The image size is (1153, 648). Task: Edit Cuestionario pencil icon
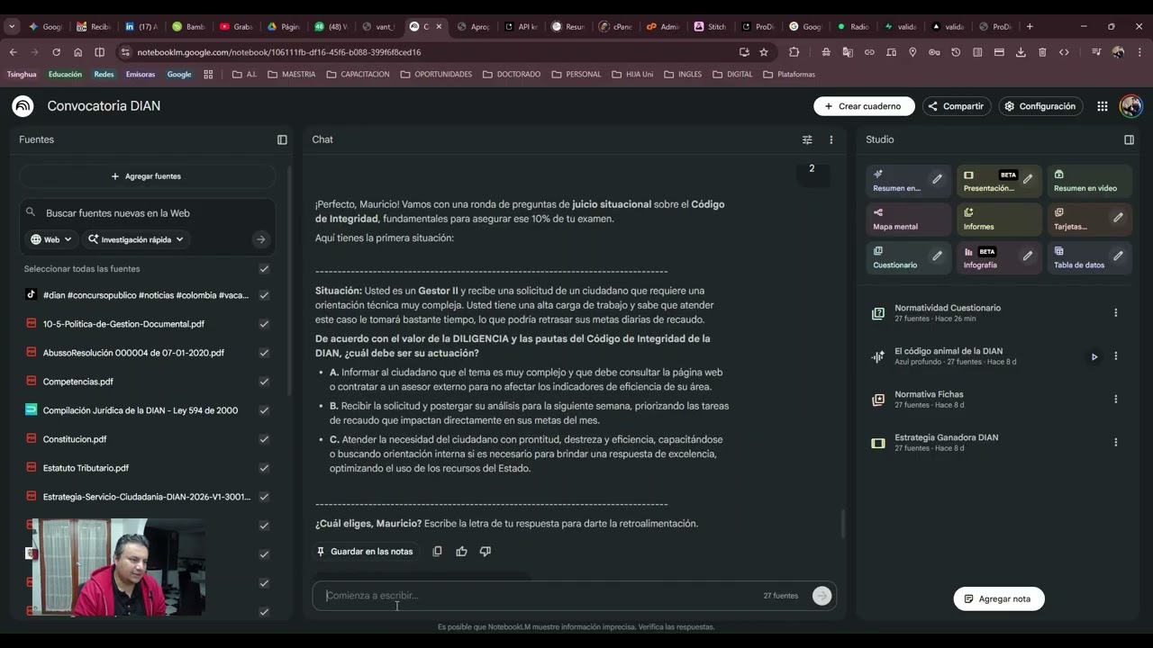937,256
